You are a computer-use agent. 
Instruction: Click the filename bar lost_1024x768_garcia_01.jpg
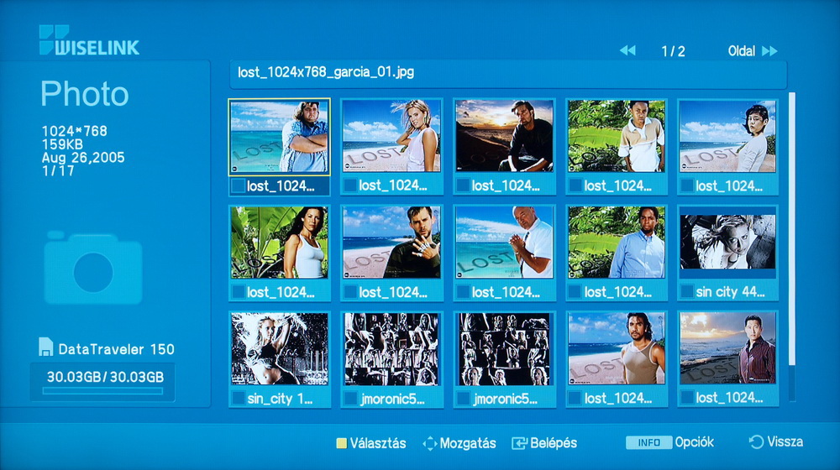pyautogui.click(x=507, y=73)
